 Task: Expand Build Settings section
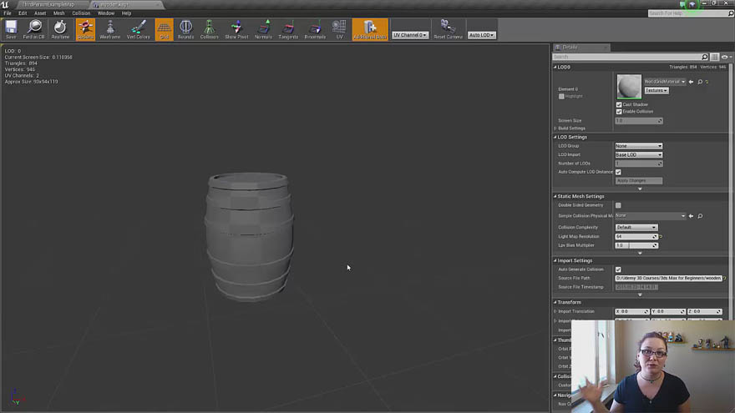pos(555,128)
